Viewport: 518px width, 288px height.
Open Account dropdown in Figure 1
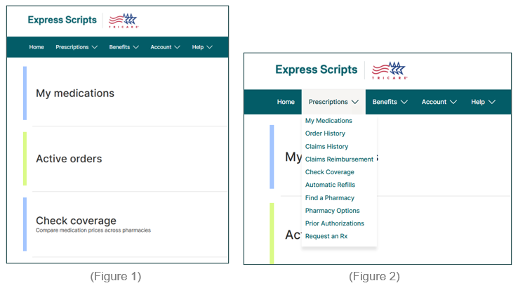165,47
